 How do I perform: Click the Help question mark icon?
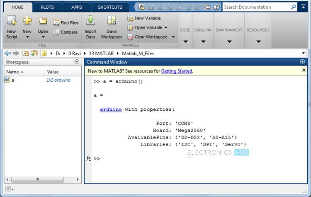216,7
